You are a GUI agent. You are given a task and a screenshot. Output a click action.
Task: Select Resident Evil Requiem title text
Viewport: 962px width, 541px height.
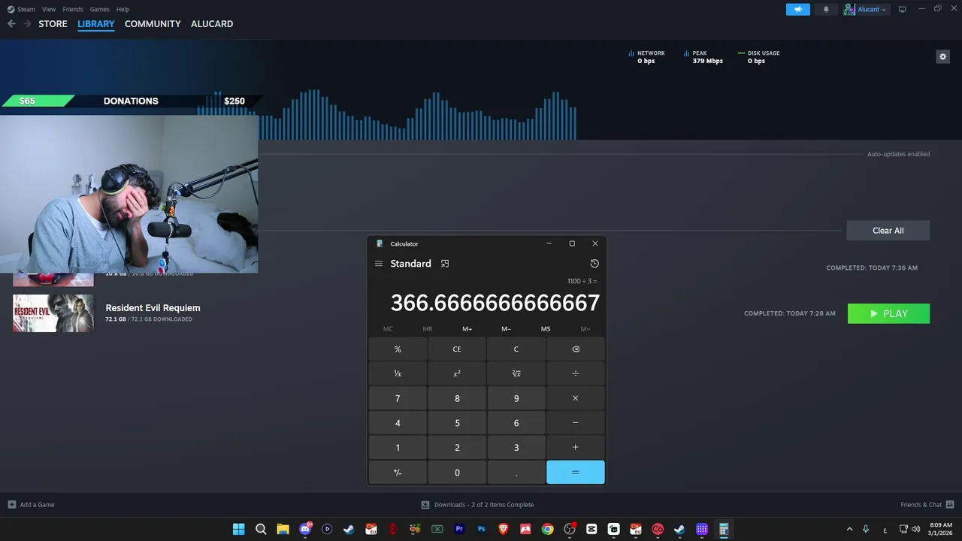(153, 308)
